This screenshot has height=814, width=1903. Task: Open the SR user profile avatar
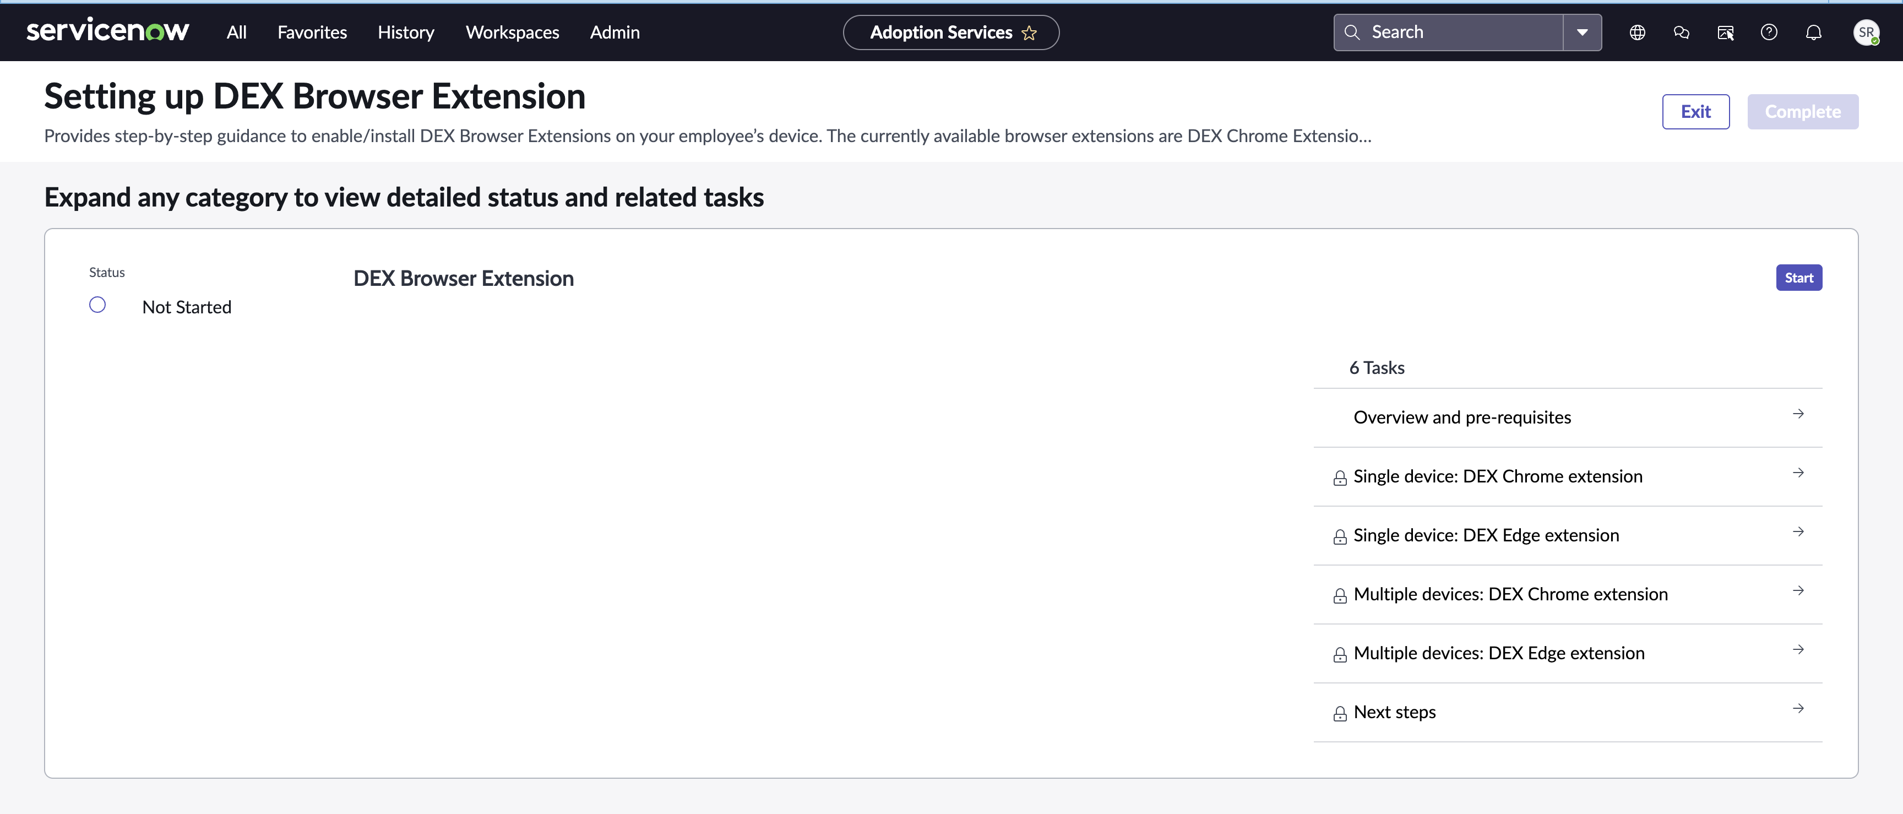click(x=1866, y=32)
